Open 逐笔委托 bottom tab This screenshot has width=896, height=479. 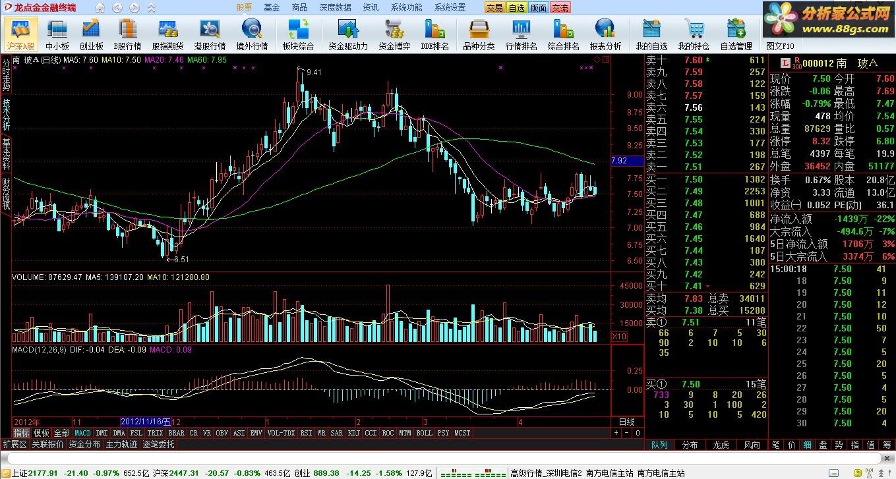pos(159,445)
